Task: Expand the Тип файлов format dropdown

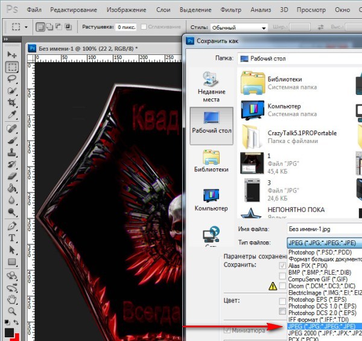Action: (323, 243)
